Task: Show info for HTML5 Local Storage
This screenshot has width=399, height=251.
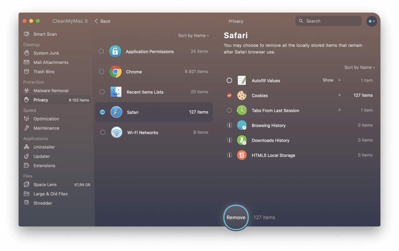Action: tap(229, 155)
